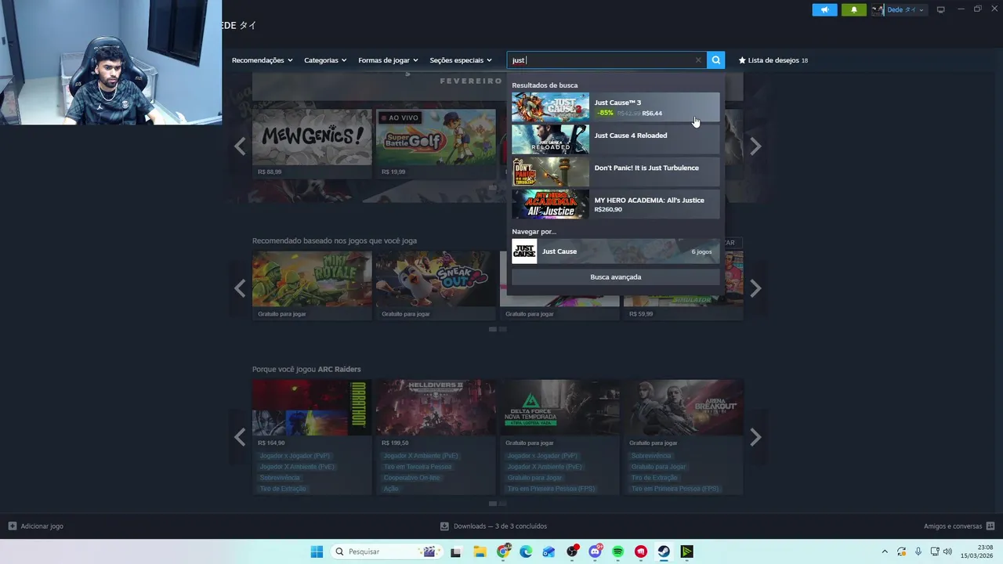Image resolution: width=1003 pixels, height=564 pixels.
Task: Show hidden system tray icons
Action: [x=885, y=551]
